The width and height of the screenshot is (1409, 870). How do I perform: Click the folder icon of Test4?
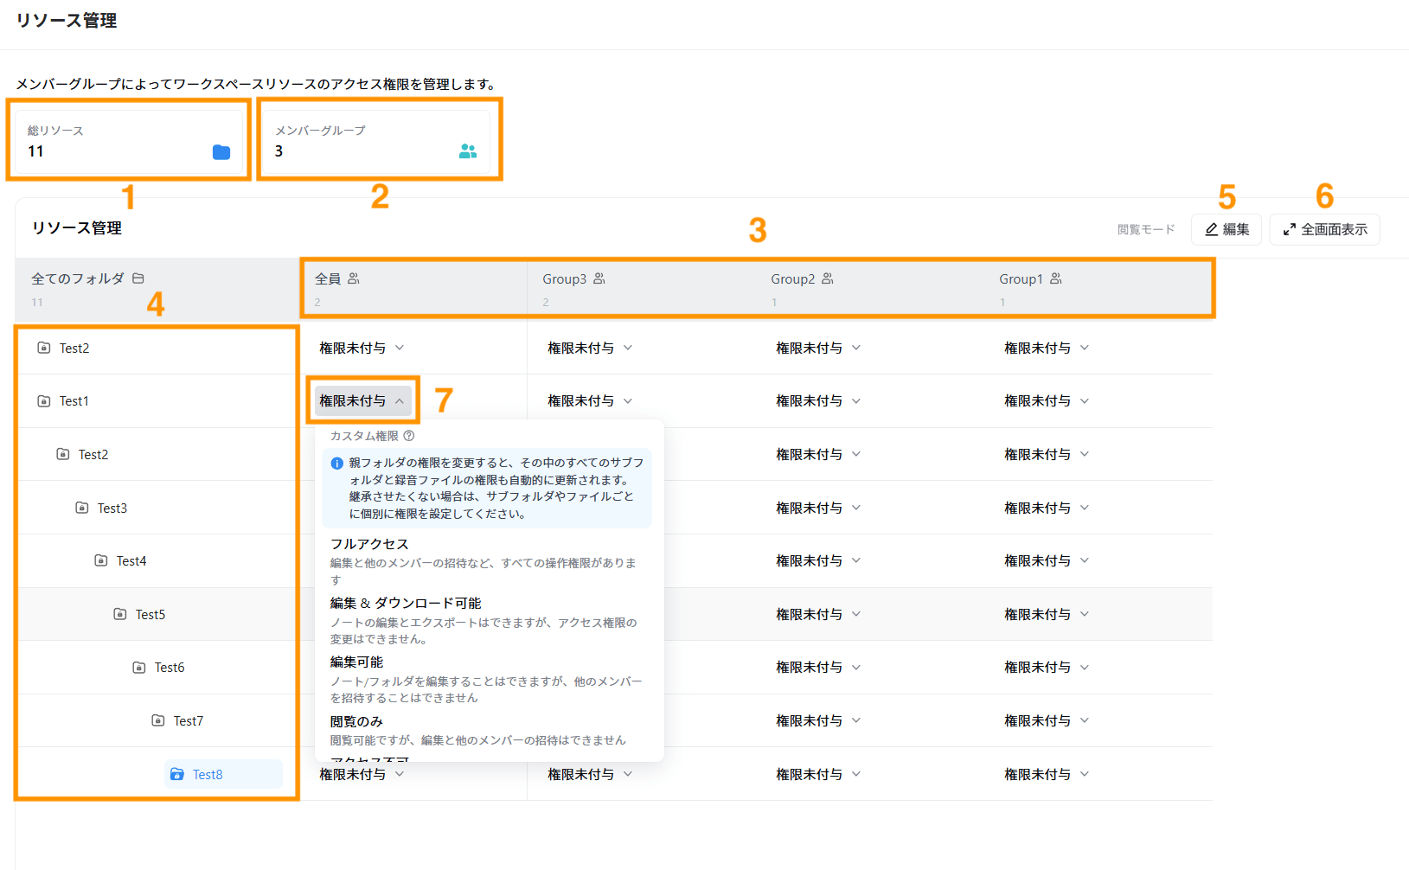pyautogui.click(x=101, y=560)
